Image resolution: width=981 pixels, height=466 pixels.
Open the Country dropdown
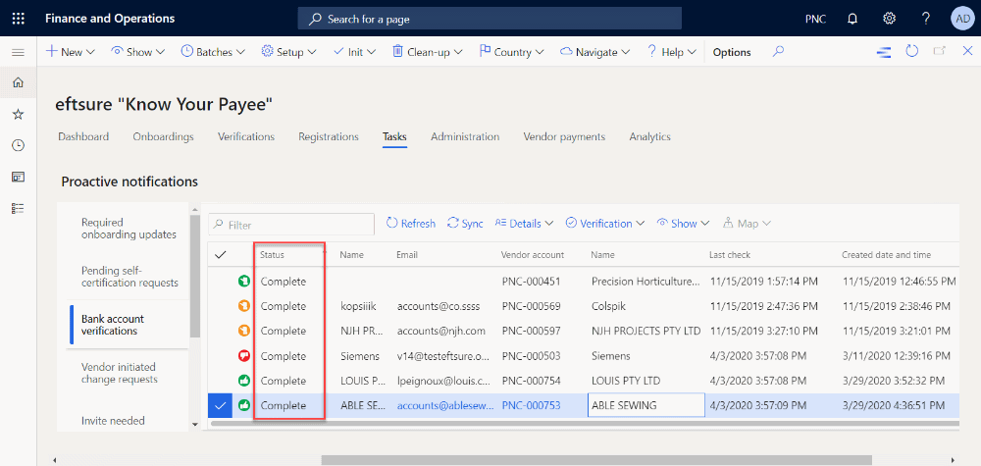click(x=511, y=53)
